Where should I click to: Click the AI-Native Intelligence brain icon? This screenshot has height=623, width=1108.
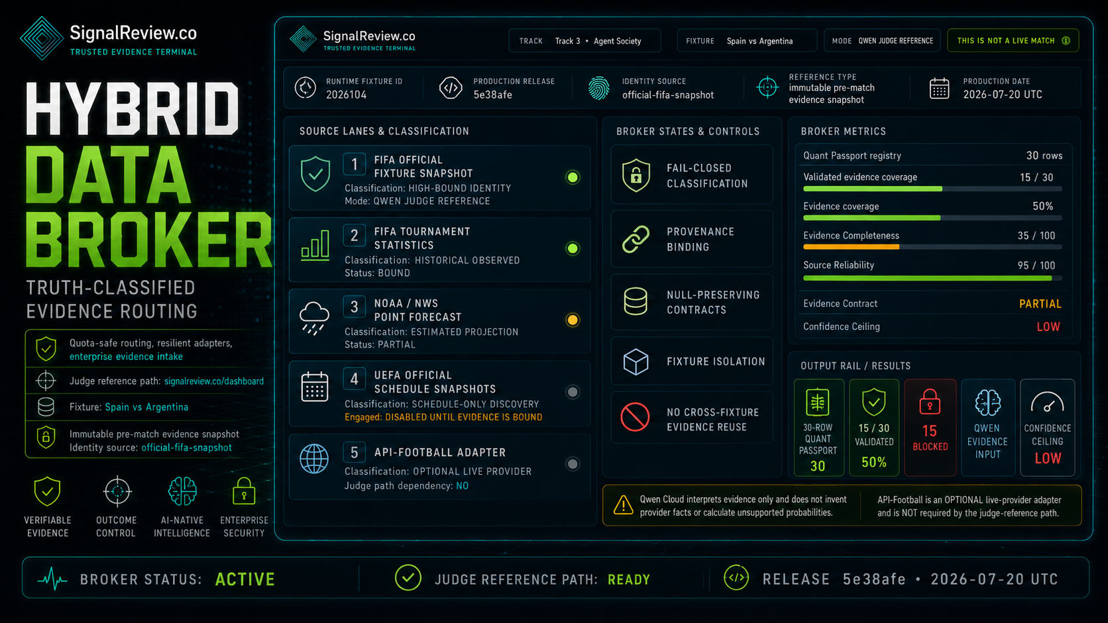[x=182, y=491]
